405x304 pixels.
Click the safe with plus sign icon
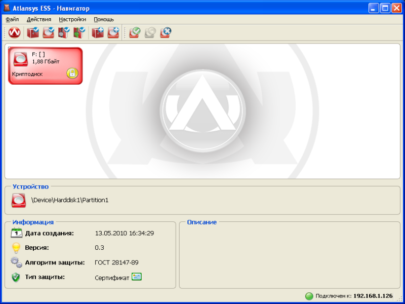point(98,32)
